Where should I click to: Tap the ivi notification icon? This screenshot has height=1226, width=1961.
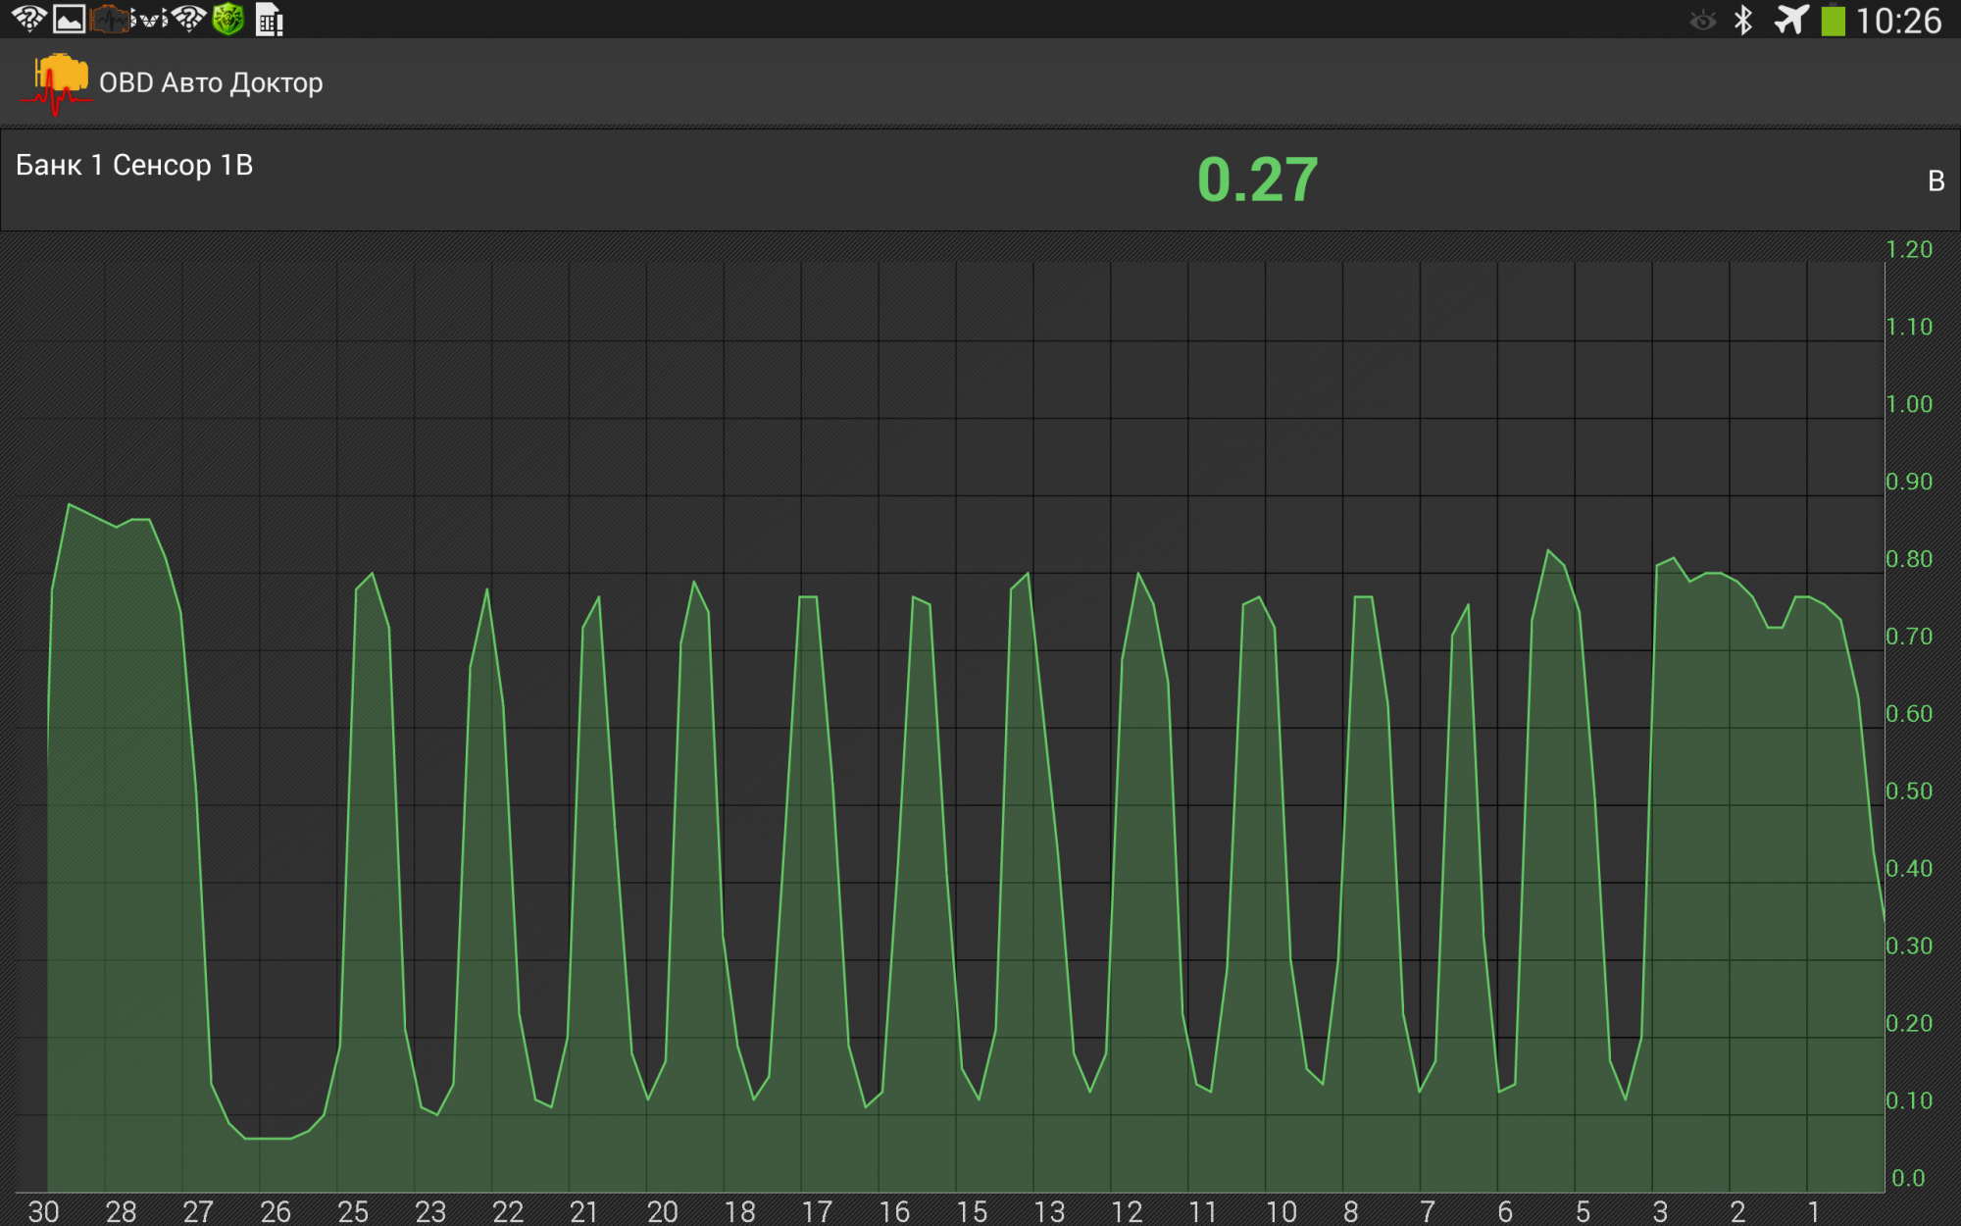click(x=149, y=20)
